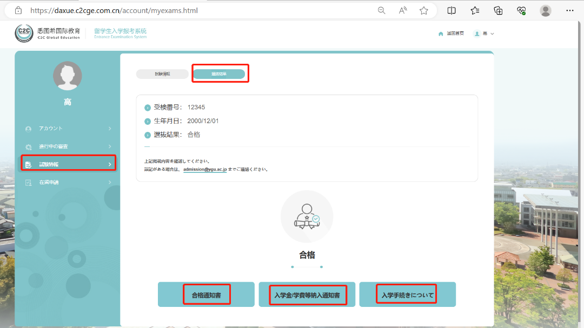Click the 生年月日 label
The width and height of the screenshot is (584, 328).
168,121
